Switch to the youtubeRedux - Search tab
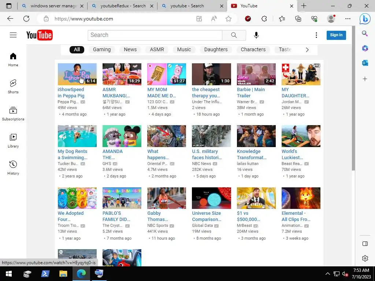 (122, 6)
